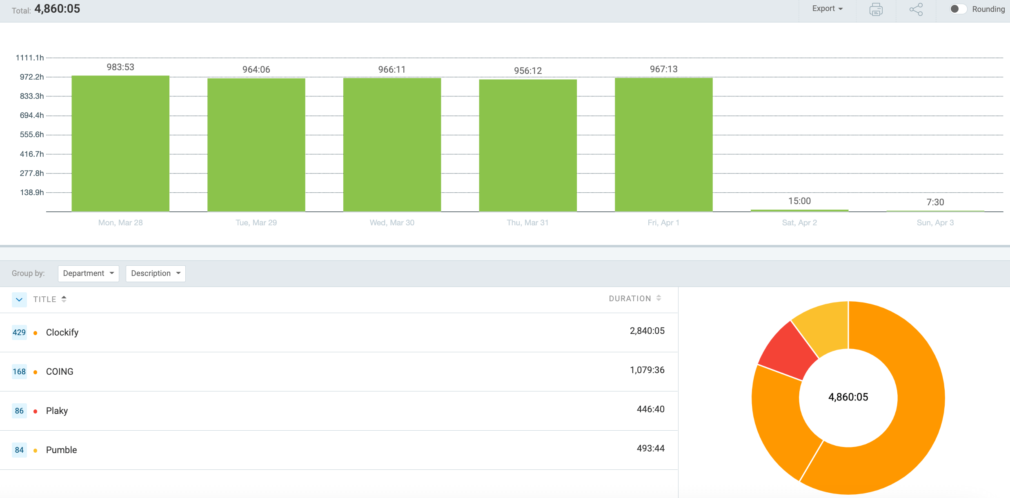Click the print icon
The image size is (1010, 498).
(875, 10)
